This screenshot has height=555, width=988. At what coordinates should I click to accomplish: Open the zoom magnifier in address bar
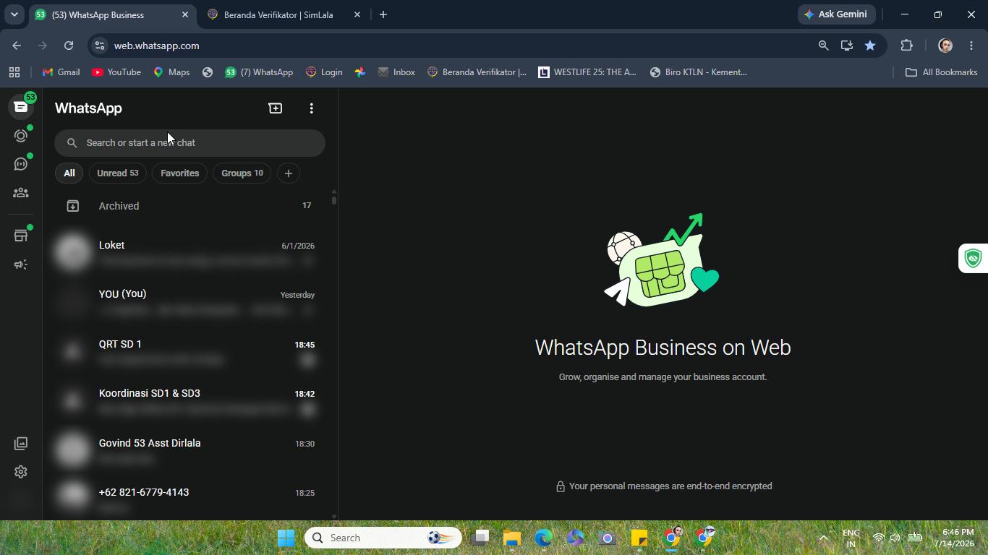pos(823,46)
